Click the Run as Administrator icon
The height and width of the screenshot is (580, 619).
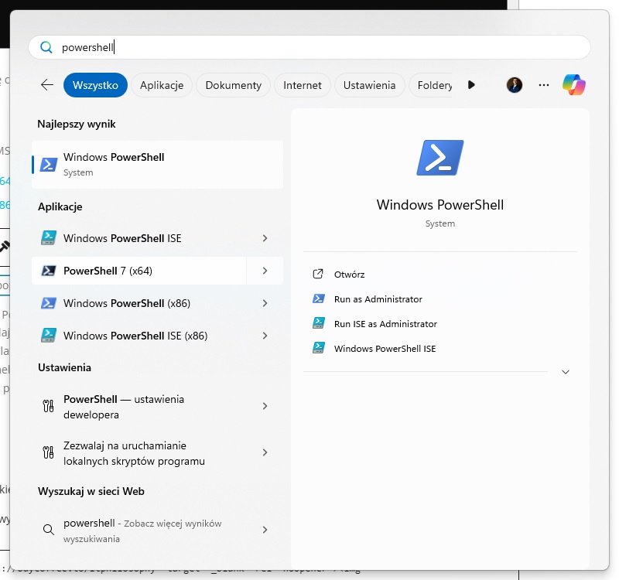tap(319, 299)
